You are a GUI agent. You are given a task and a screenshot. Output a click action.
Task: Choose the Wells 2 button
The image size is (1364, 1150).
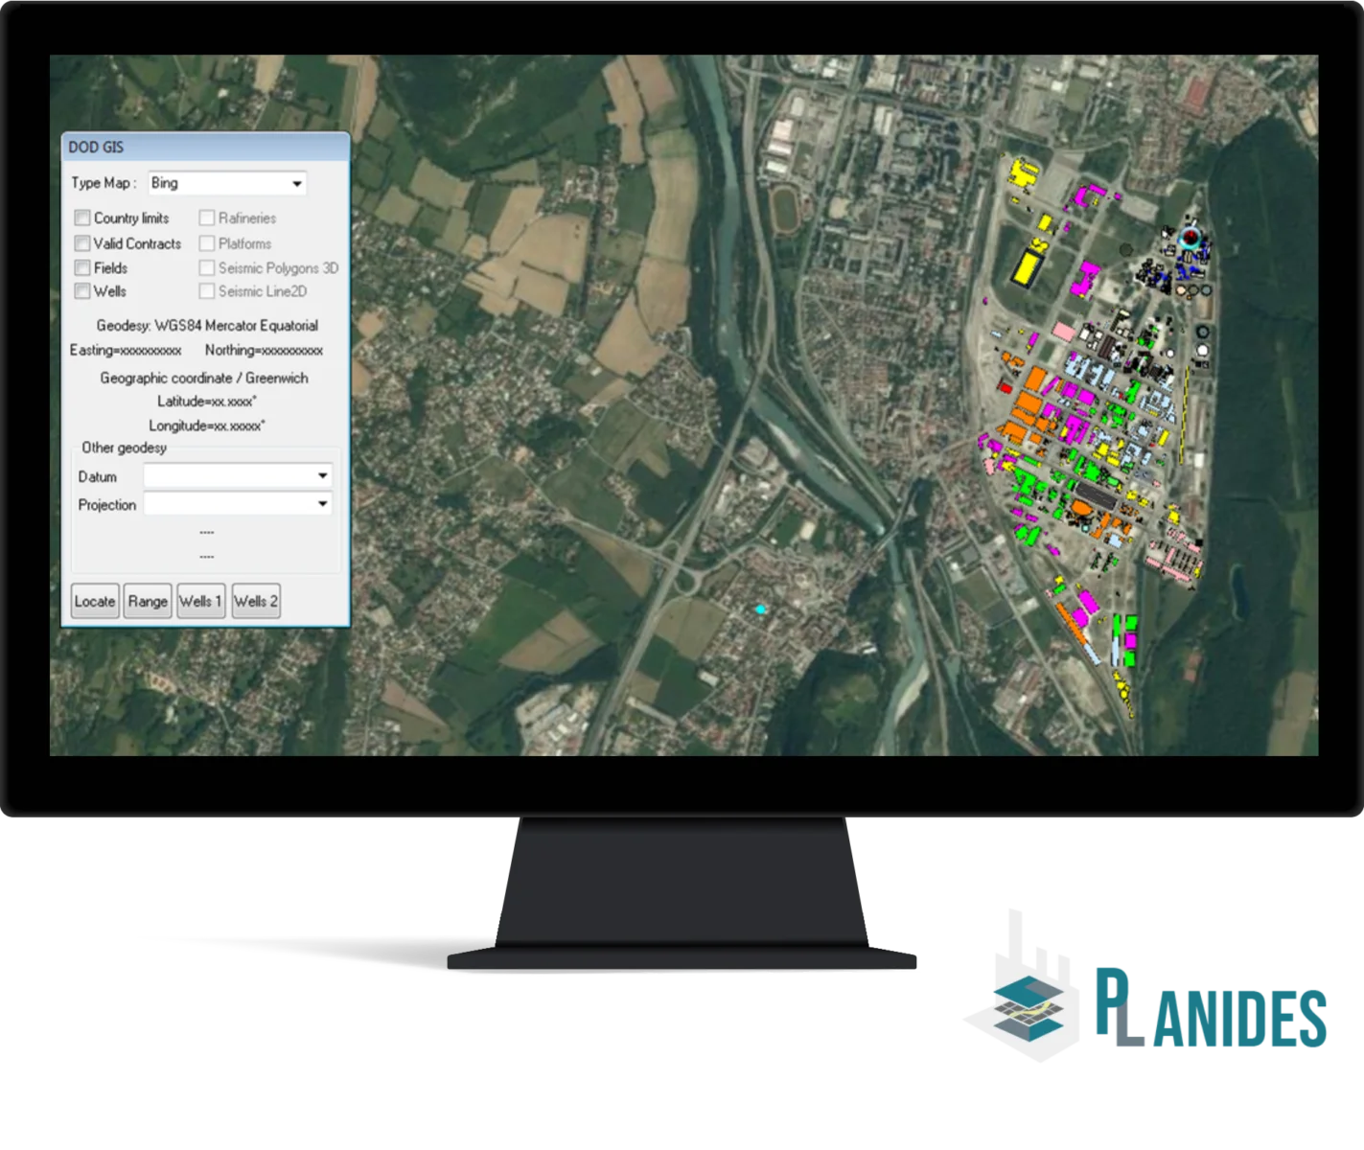click(256, 602)
